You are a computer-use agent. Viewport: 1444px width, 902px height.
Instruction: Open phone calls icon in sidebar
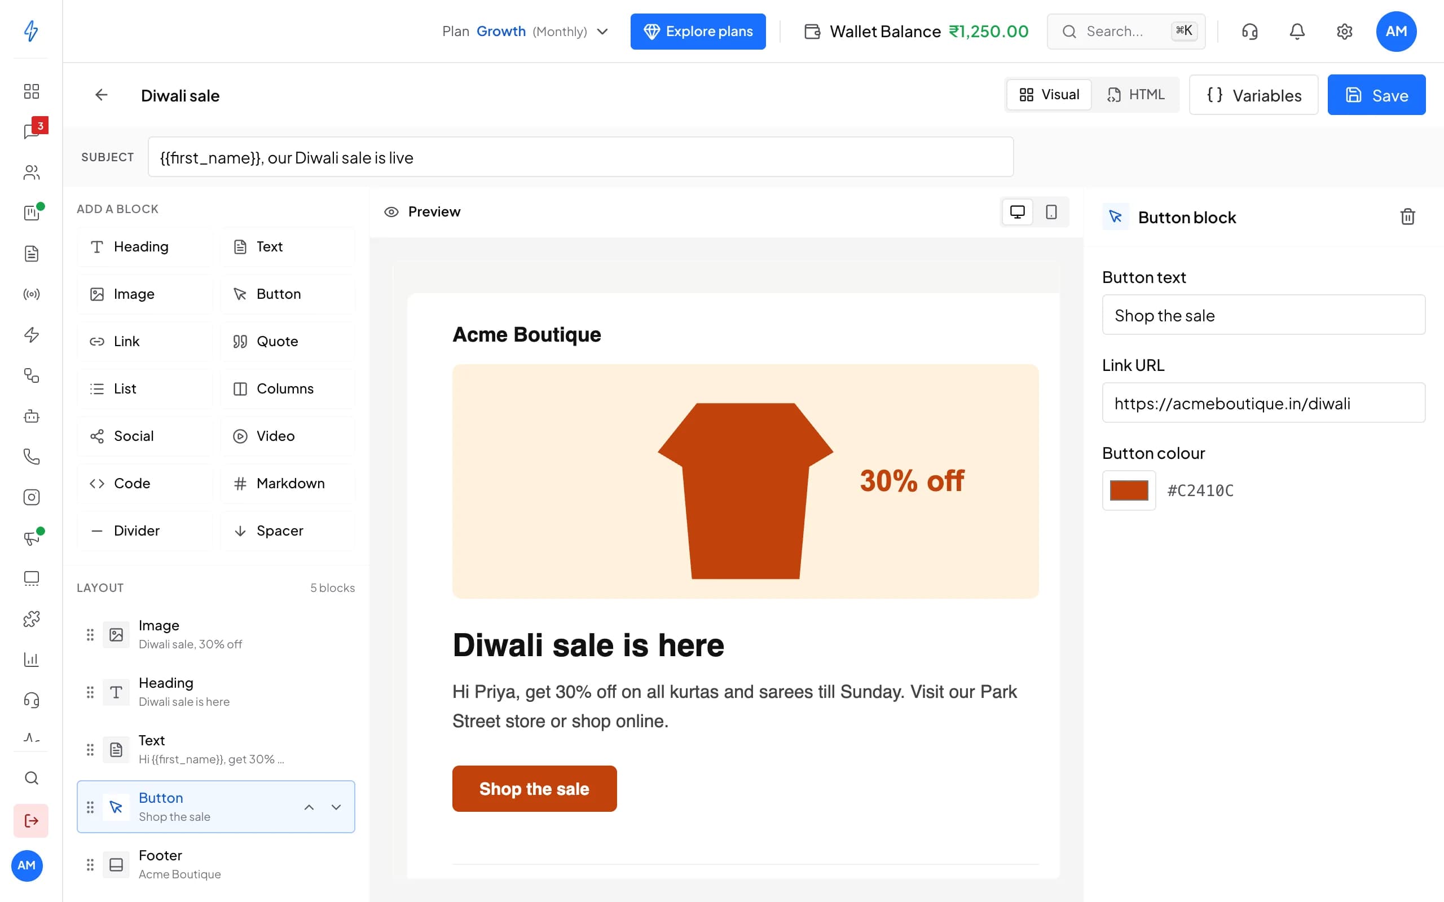pos(32,457)
